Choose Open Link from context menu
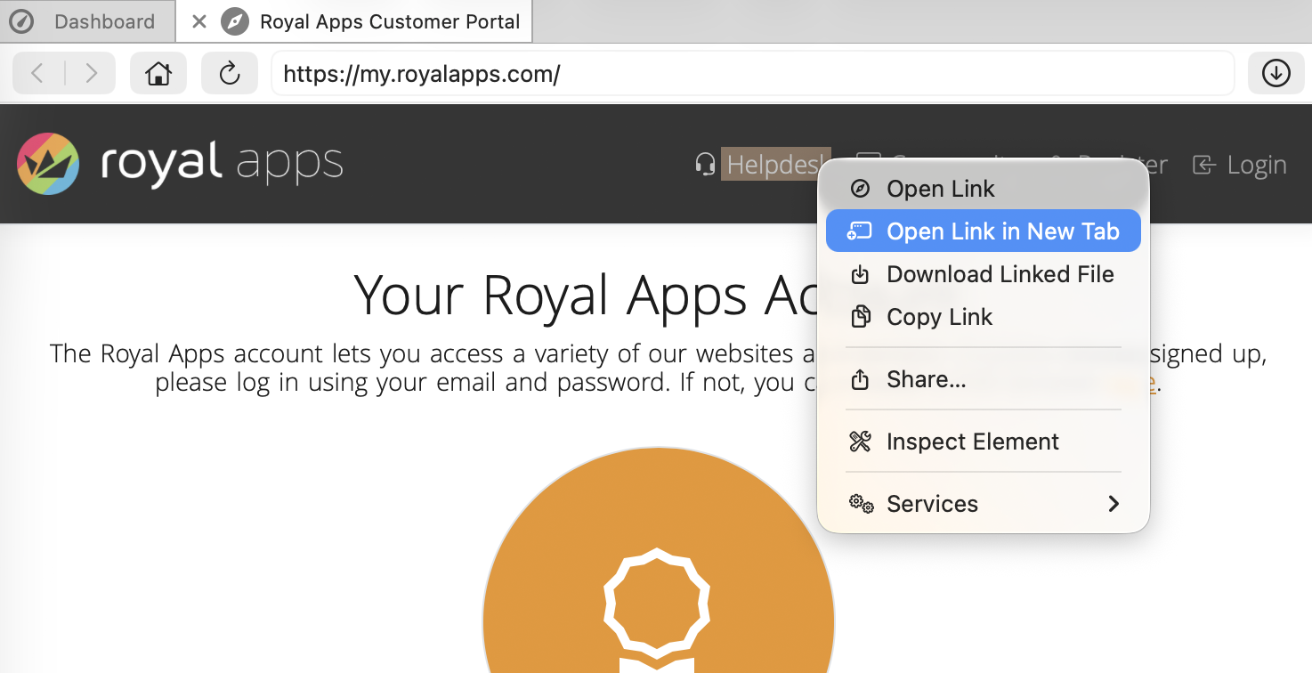Viewport: 1312px width, 673px height. (984, 189)
